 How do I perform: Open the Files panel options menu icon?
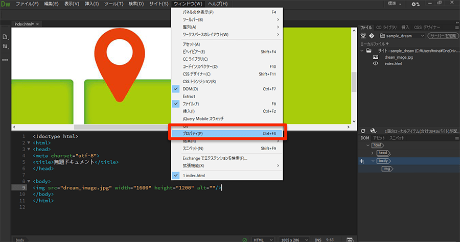coord(457,28)
